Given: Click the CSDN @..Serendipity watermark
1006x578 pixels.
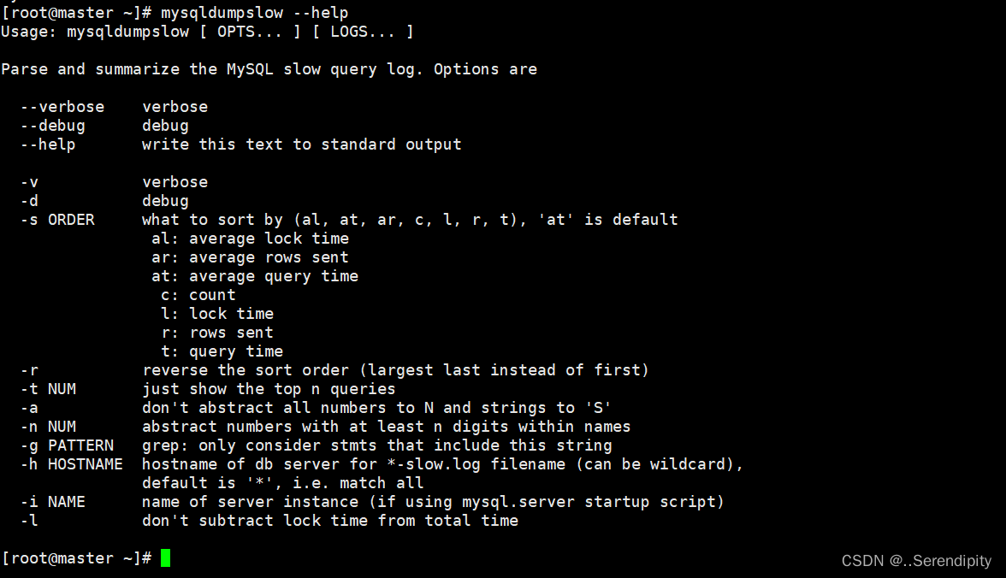Looking at the screenshot, I should [916, 561].
